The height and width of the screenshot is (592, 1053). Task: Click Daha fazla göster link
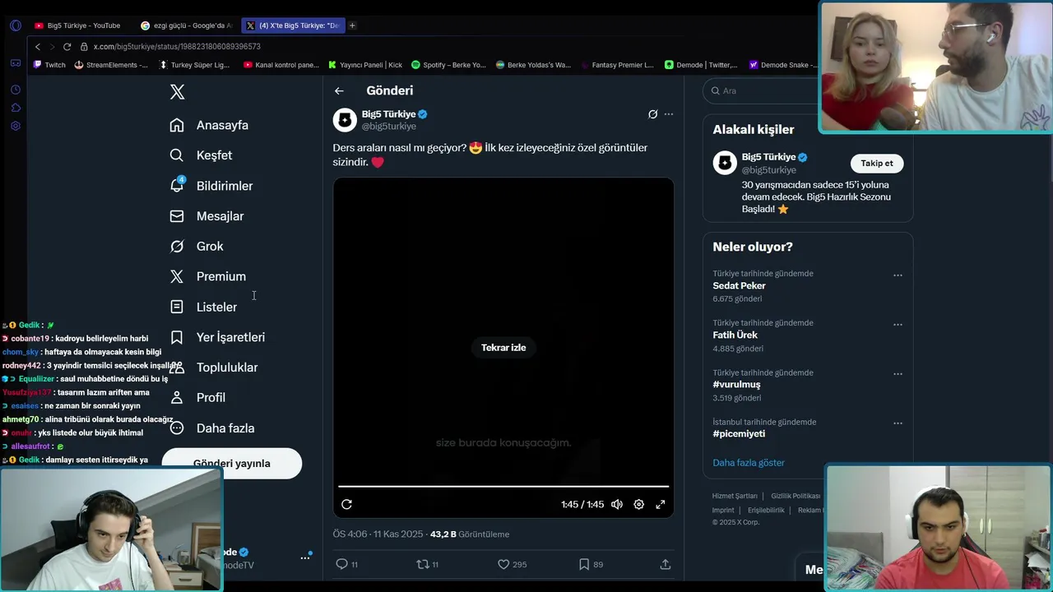click(x=749, y=463)
